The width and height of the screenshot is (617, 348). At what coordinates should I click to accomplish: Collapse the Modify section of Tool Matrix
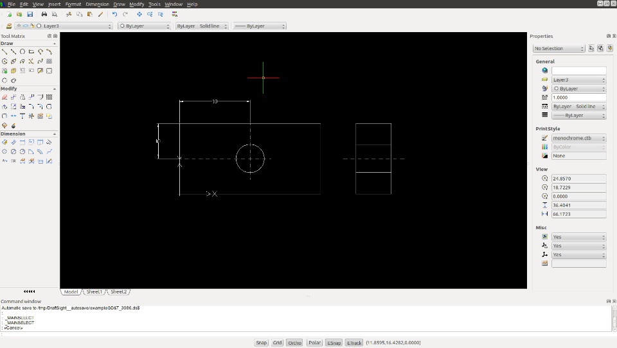point(54,89)
